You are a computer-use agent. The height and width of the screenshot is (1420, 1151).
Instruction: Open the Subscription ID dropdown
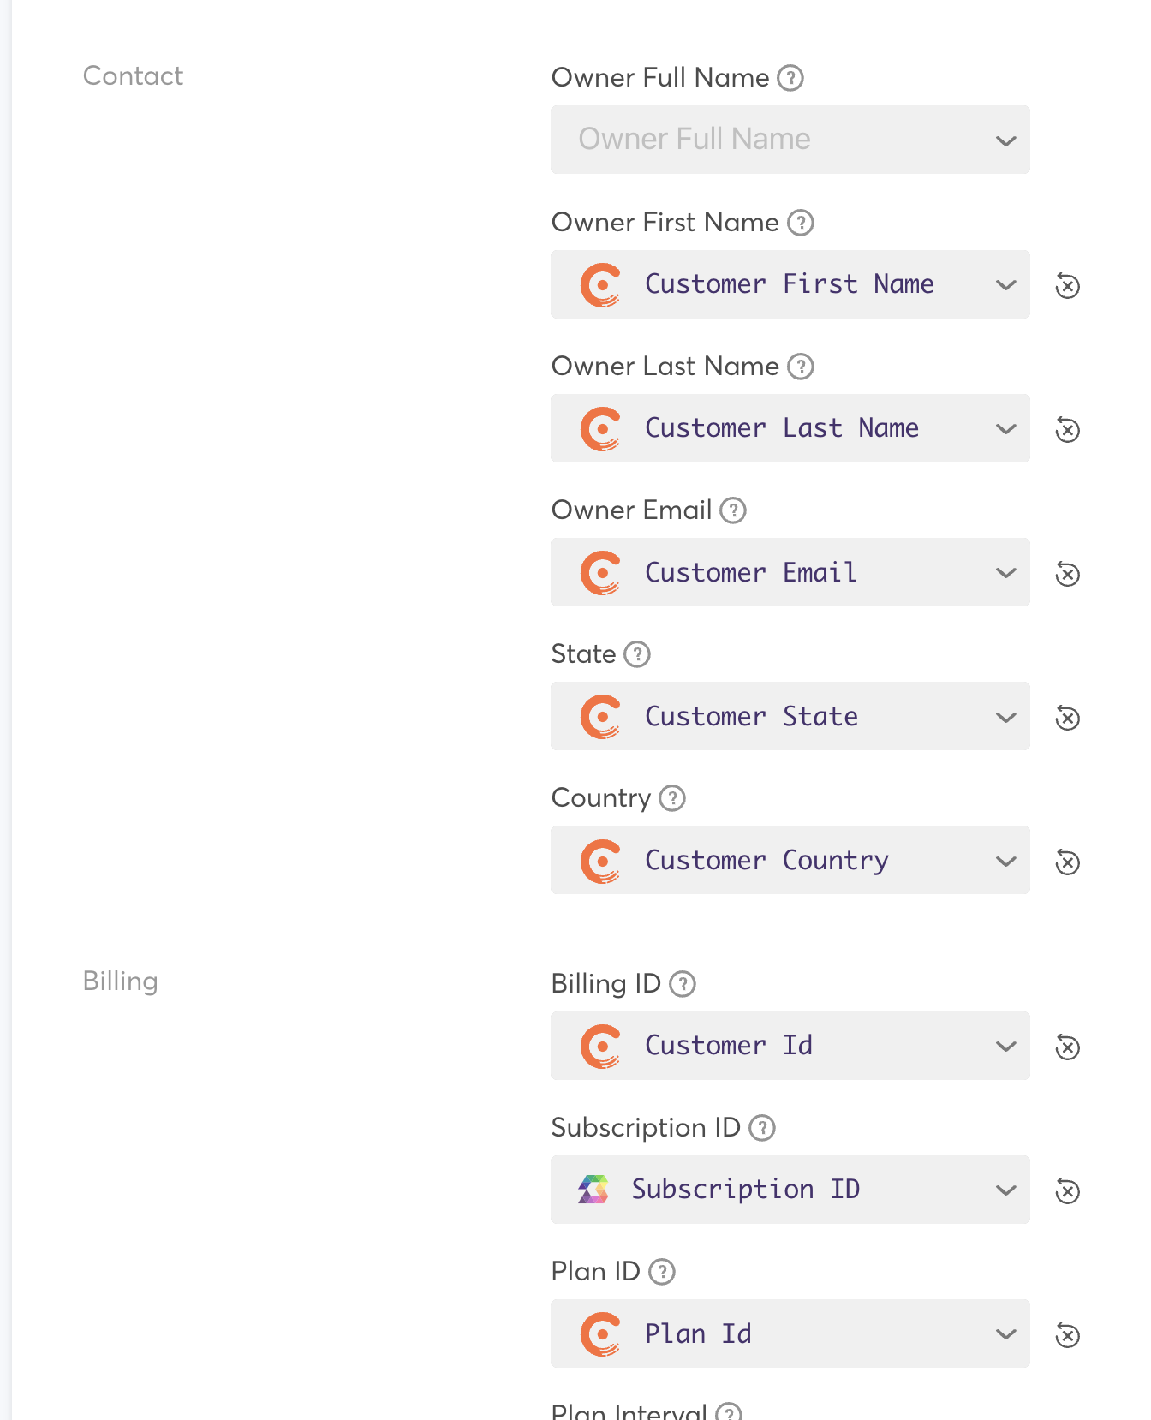(790, 1190)
